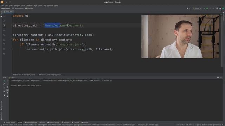Open the Help menu
This screenshot has height=126, width=225.
coord(56,6)
